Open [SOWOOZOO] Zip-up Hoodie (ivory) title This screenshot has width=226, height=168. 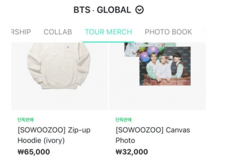coord(54,135)
